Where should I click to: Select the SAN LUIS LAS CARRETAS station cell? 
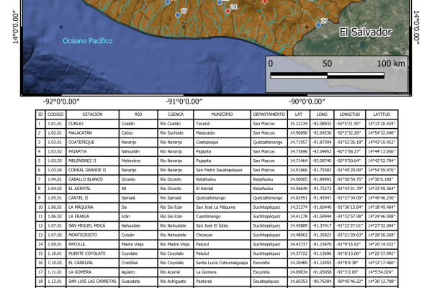pos(93,282)
